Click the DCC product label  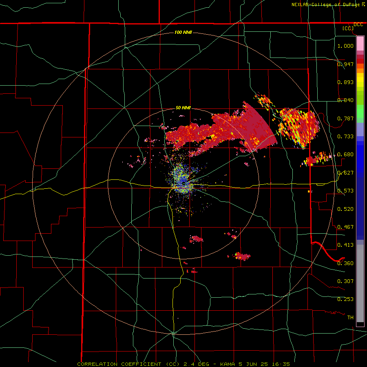pyautogui.click(x=358, y=24)
